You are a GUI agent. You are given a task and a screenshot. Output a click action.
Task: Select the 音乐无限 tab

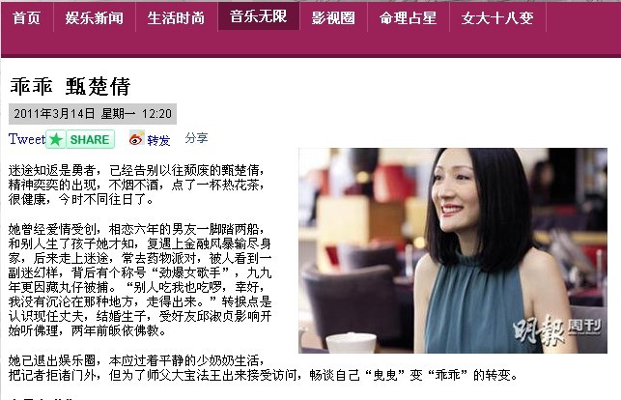click(x=259, y=16)
